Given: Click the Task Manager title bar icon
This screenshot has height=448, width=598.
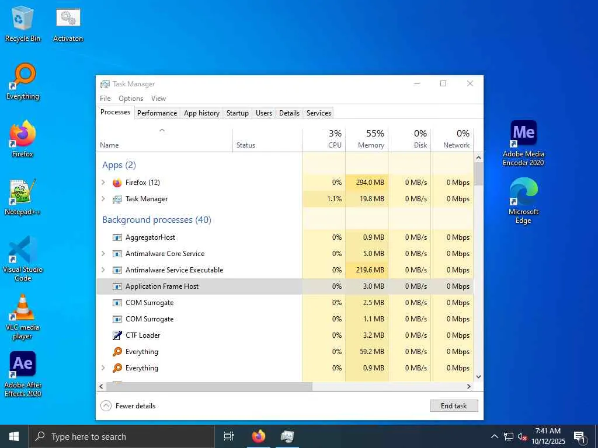Looking at the screenshot, I should point(105,84).
